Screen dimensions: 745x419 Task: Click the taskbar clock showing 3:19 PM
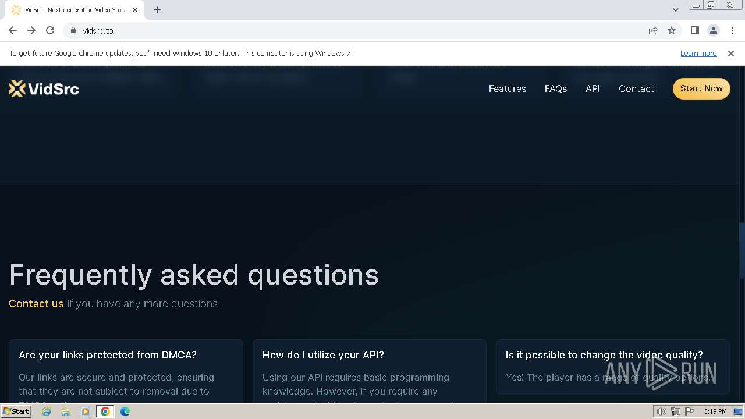point(715,411)
